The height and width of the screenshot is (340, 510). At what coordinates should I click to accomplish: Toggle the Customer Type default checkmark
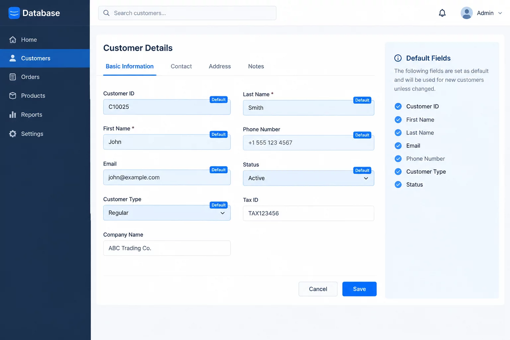click(x=398, y=172)
